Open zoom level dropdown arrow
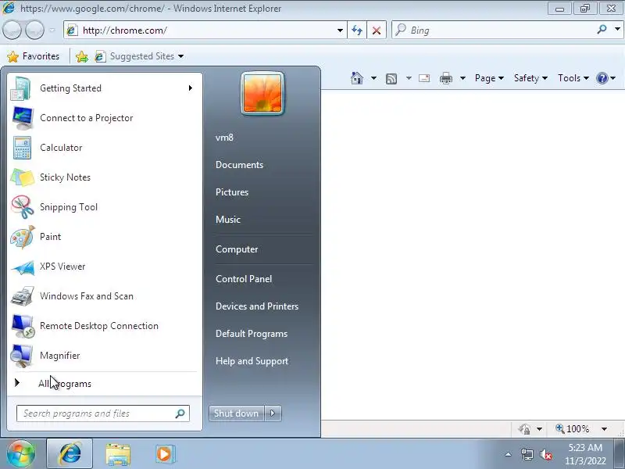 click(x=604, y=429)
